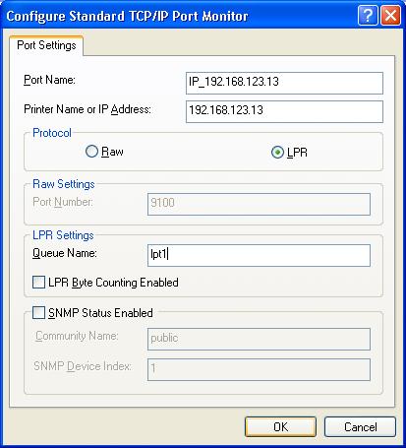This screenshot has height=448, width=406.
Task: Focus the Printer Name or IP Address box
Action: [284, 111]
